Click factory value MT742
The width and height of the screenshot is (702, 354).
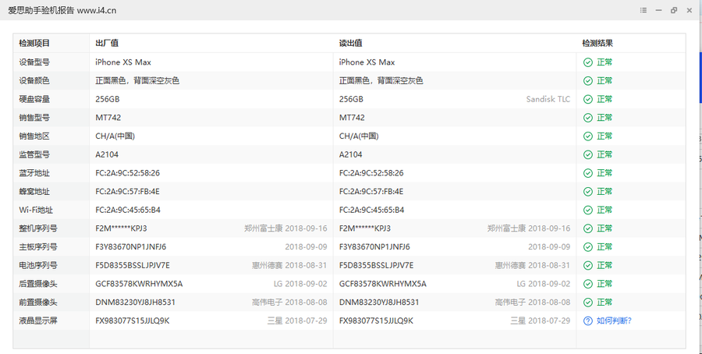(x=108, y=118)
